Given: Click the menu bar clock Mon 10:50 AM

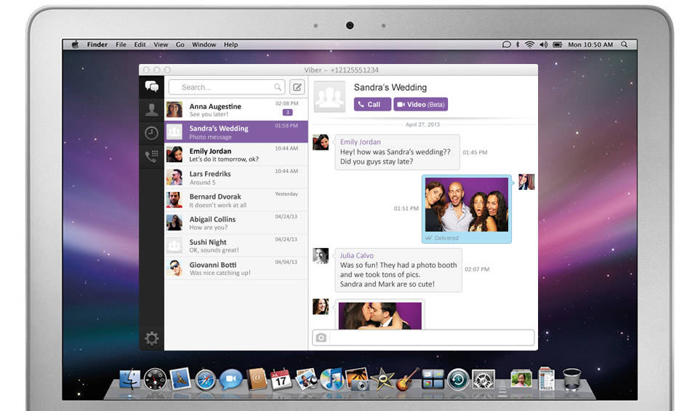Looking at the screenshot, I should [590, 44].
